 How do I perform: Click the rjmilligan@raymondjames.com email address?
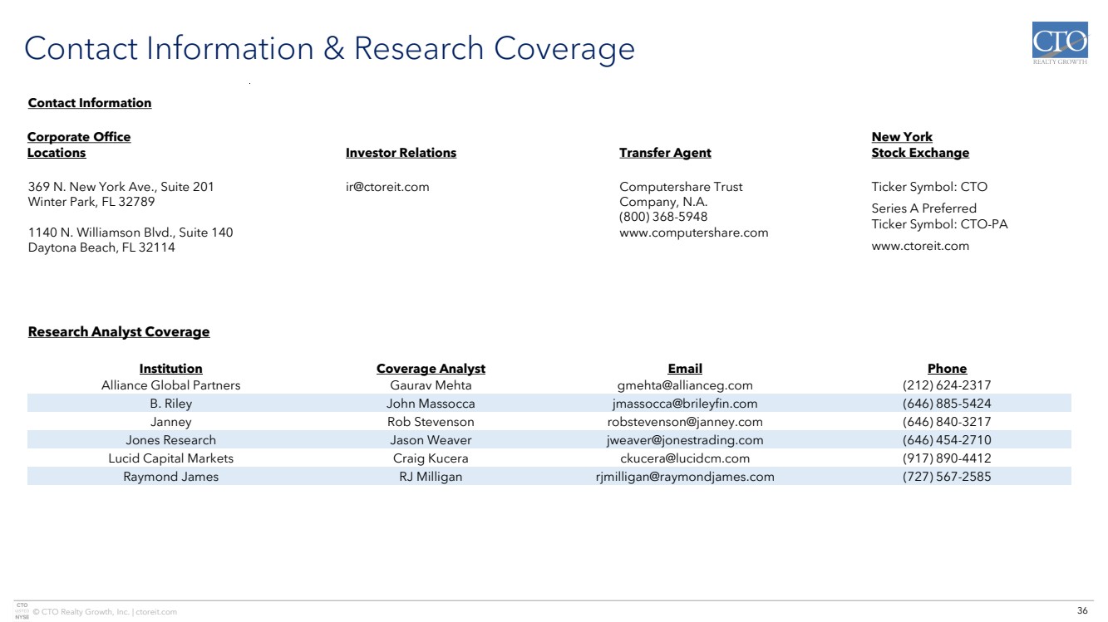[685, 477]
